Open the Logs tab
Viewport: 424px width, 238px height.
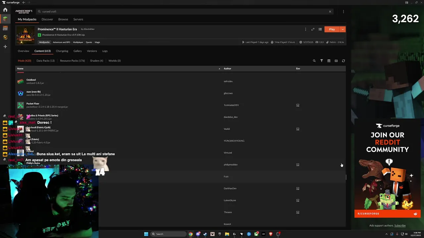(x=105, y=51)
